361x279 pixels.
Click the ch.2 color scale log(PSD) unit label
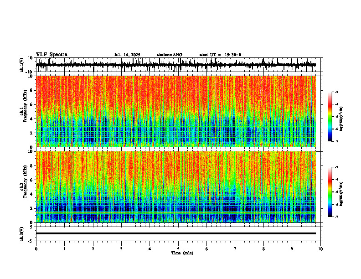tap(341, 194)
